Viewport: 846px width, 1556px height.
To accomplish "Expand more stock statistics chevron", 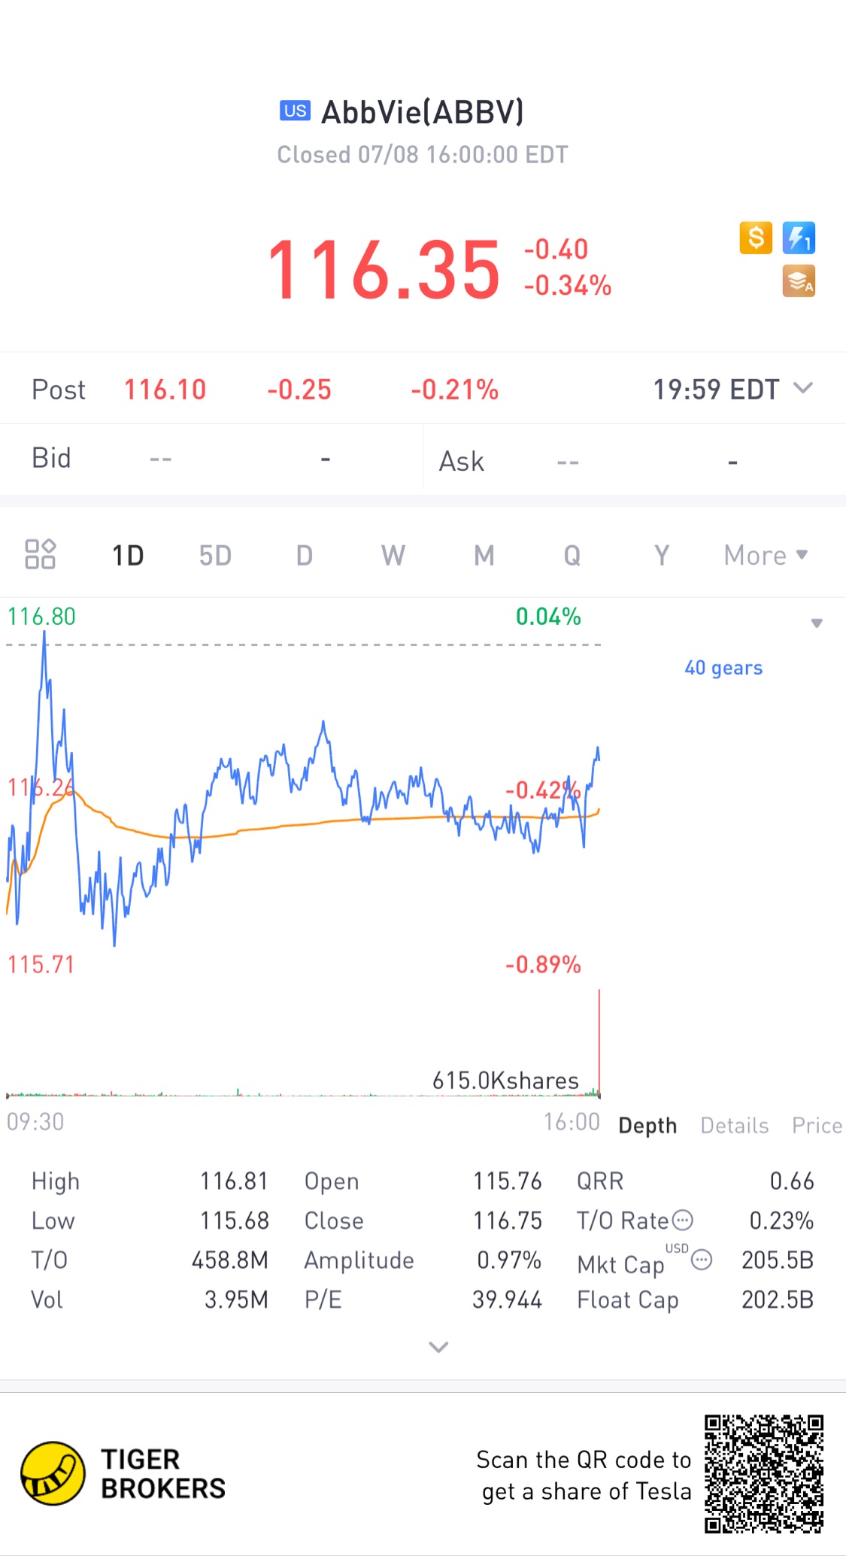I will (438, 1347).
